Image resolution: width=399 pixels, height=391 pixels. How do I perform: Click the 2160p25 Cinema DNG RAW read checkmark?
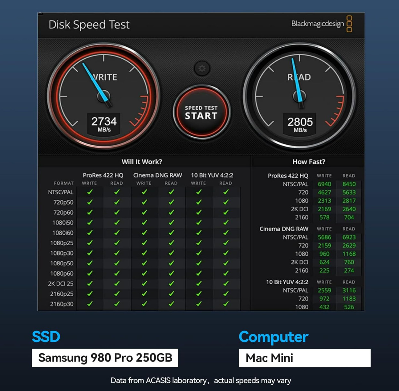pyautogui.click(x=171, y=293)
